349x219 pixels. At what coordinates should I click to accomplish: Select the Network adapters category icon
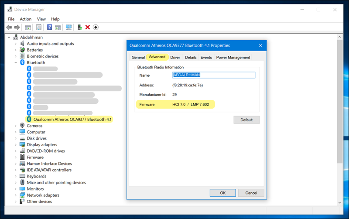22,195
